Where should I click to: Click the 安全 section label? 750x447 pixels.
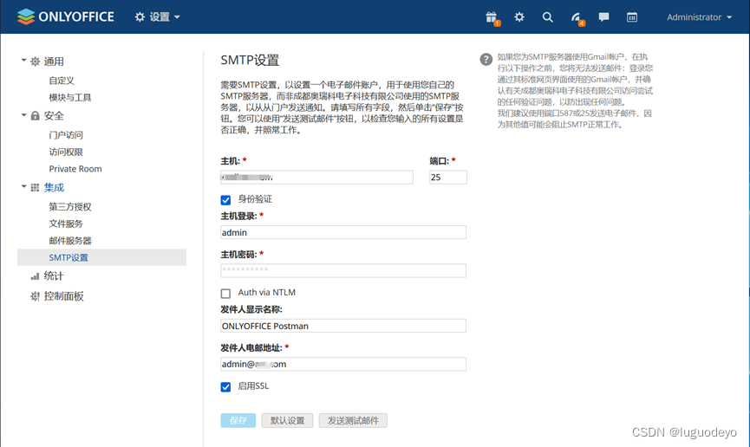(54, 116)
